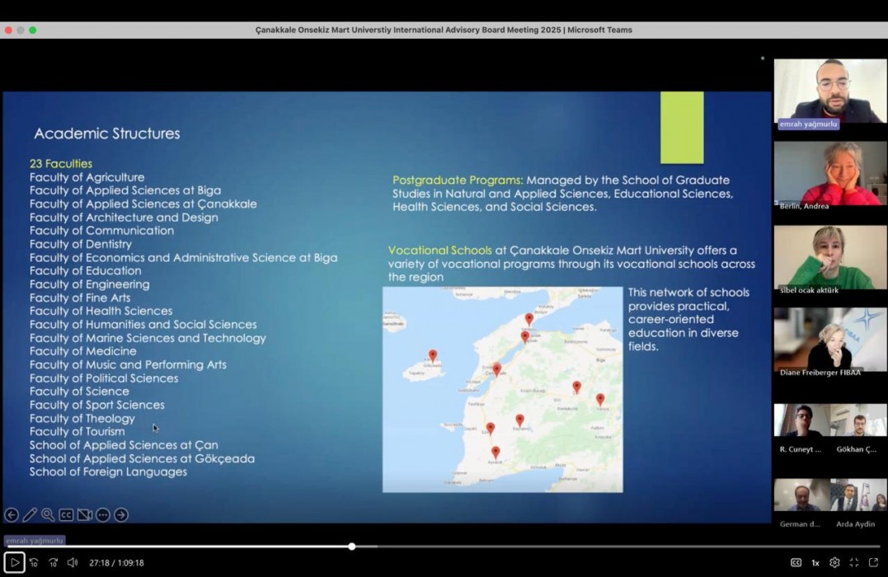The width and height of the screenshot is (888, 577).
Task: Select the pen annotation tool on slide
Action: [x=30, y=515]
